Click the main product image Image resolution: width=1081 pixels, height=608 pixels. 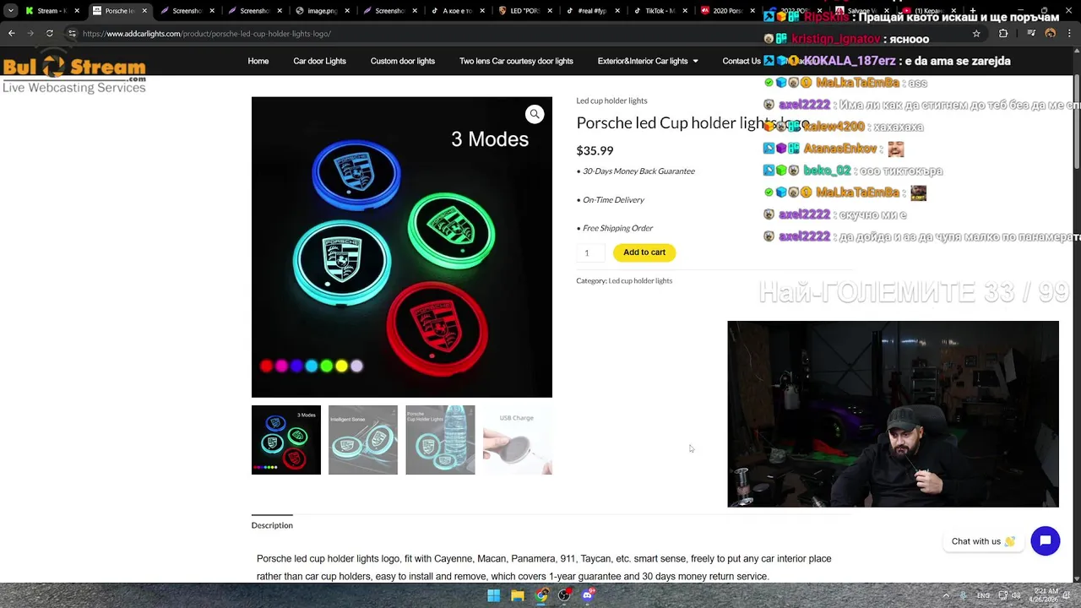point(402,247)
